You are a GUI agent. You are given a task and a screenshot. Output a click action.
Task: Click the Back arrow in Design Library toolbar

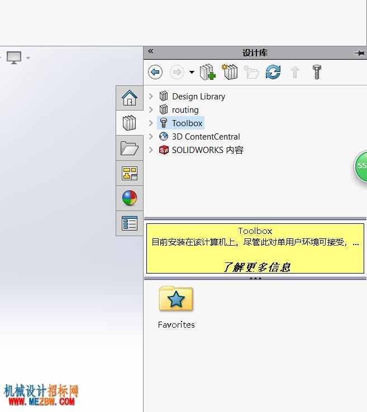tap(155, 72)
